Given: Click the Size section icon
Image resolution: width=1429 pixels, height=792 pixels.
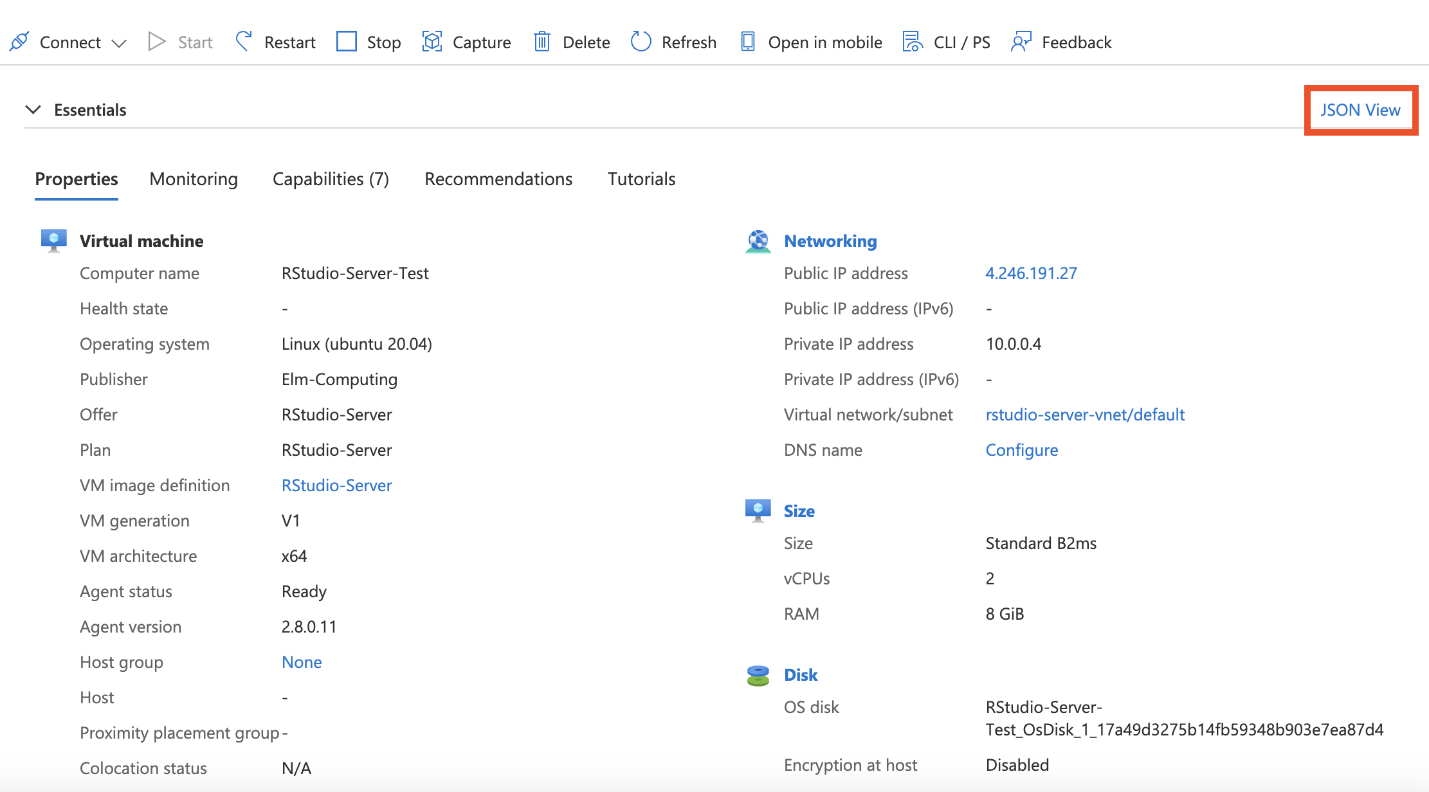Looking at the screenshot, I should [x=758, y=509].
